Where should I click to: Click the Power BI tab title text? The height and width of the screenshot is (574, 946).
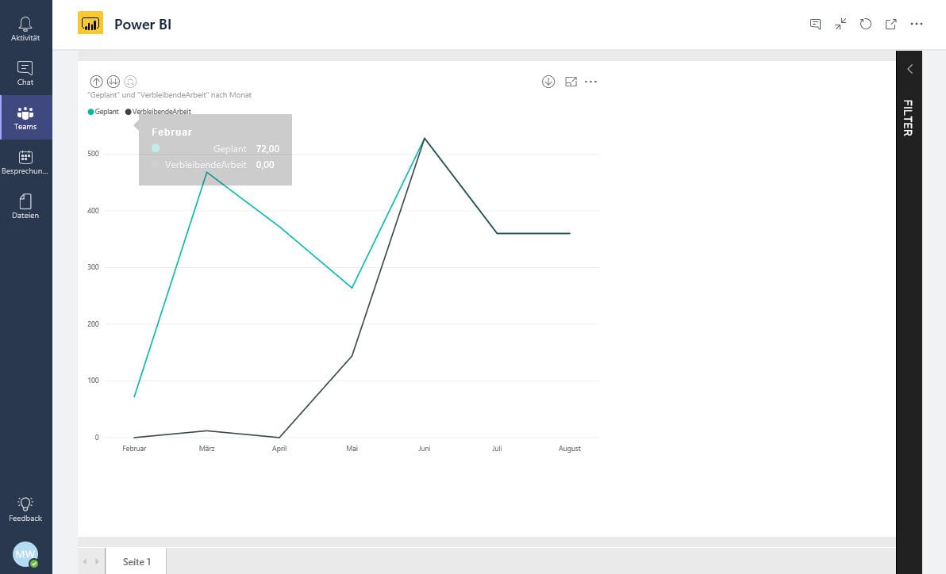[x=143, y=24]
